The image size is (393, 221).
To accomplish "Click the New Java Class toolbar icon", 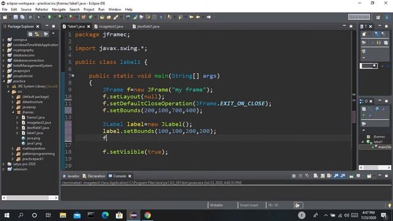I will point(90,17).
